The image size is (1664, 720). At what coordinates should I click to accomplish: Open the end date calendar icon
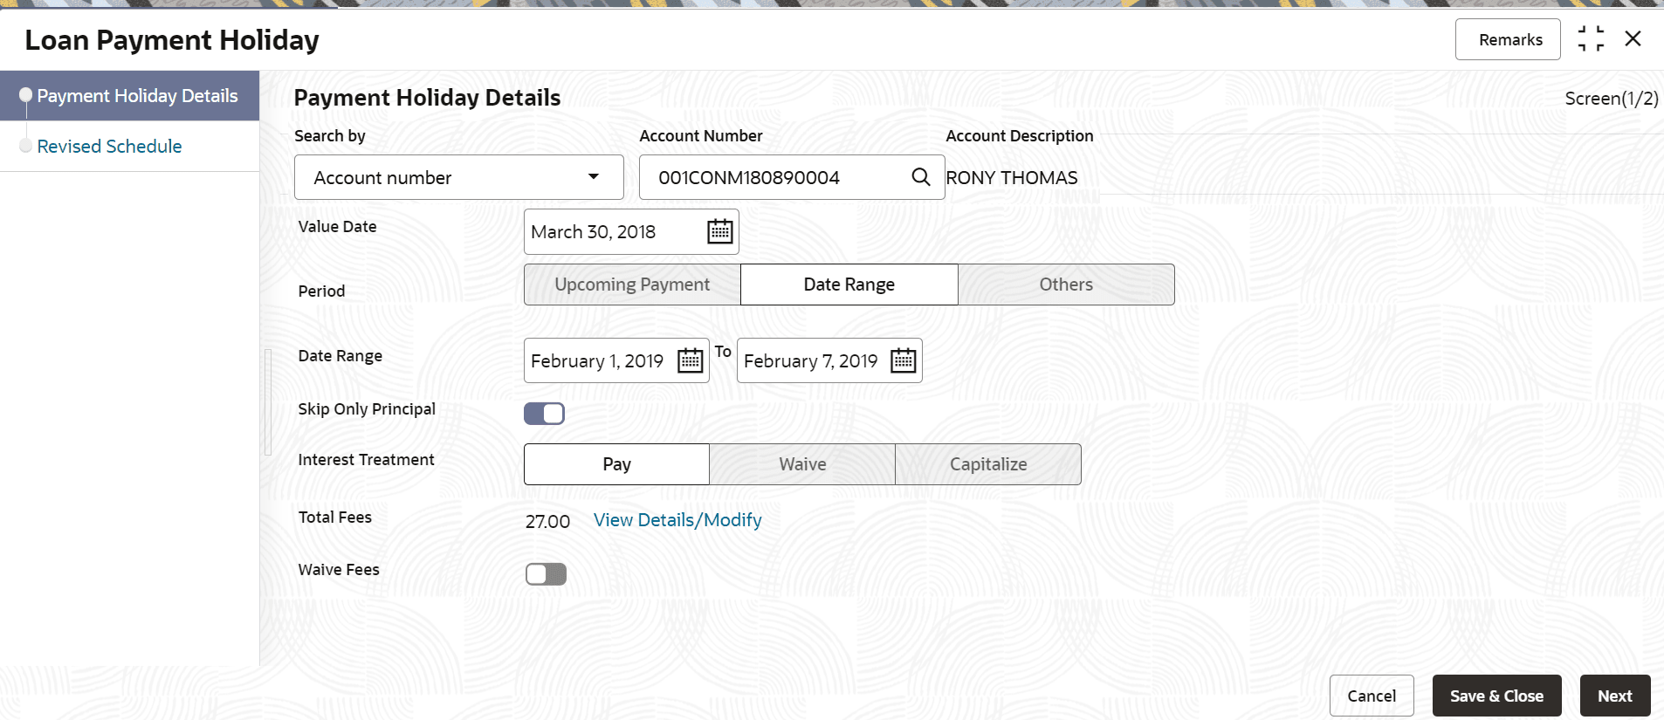coord(903,360)
